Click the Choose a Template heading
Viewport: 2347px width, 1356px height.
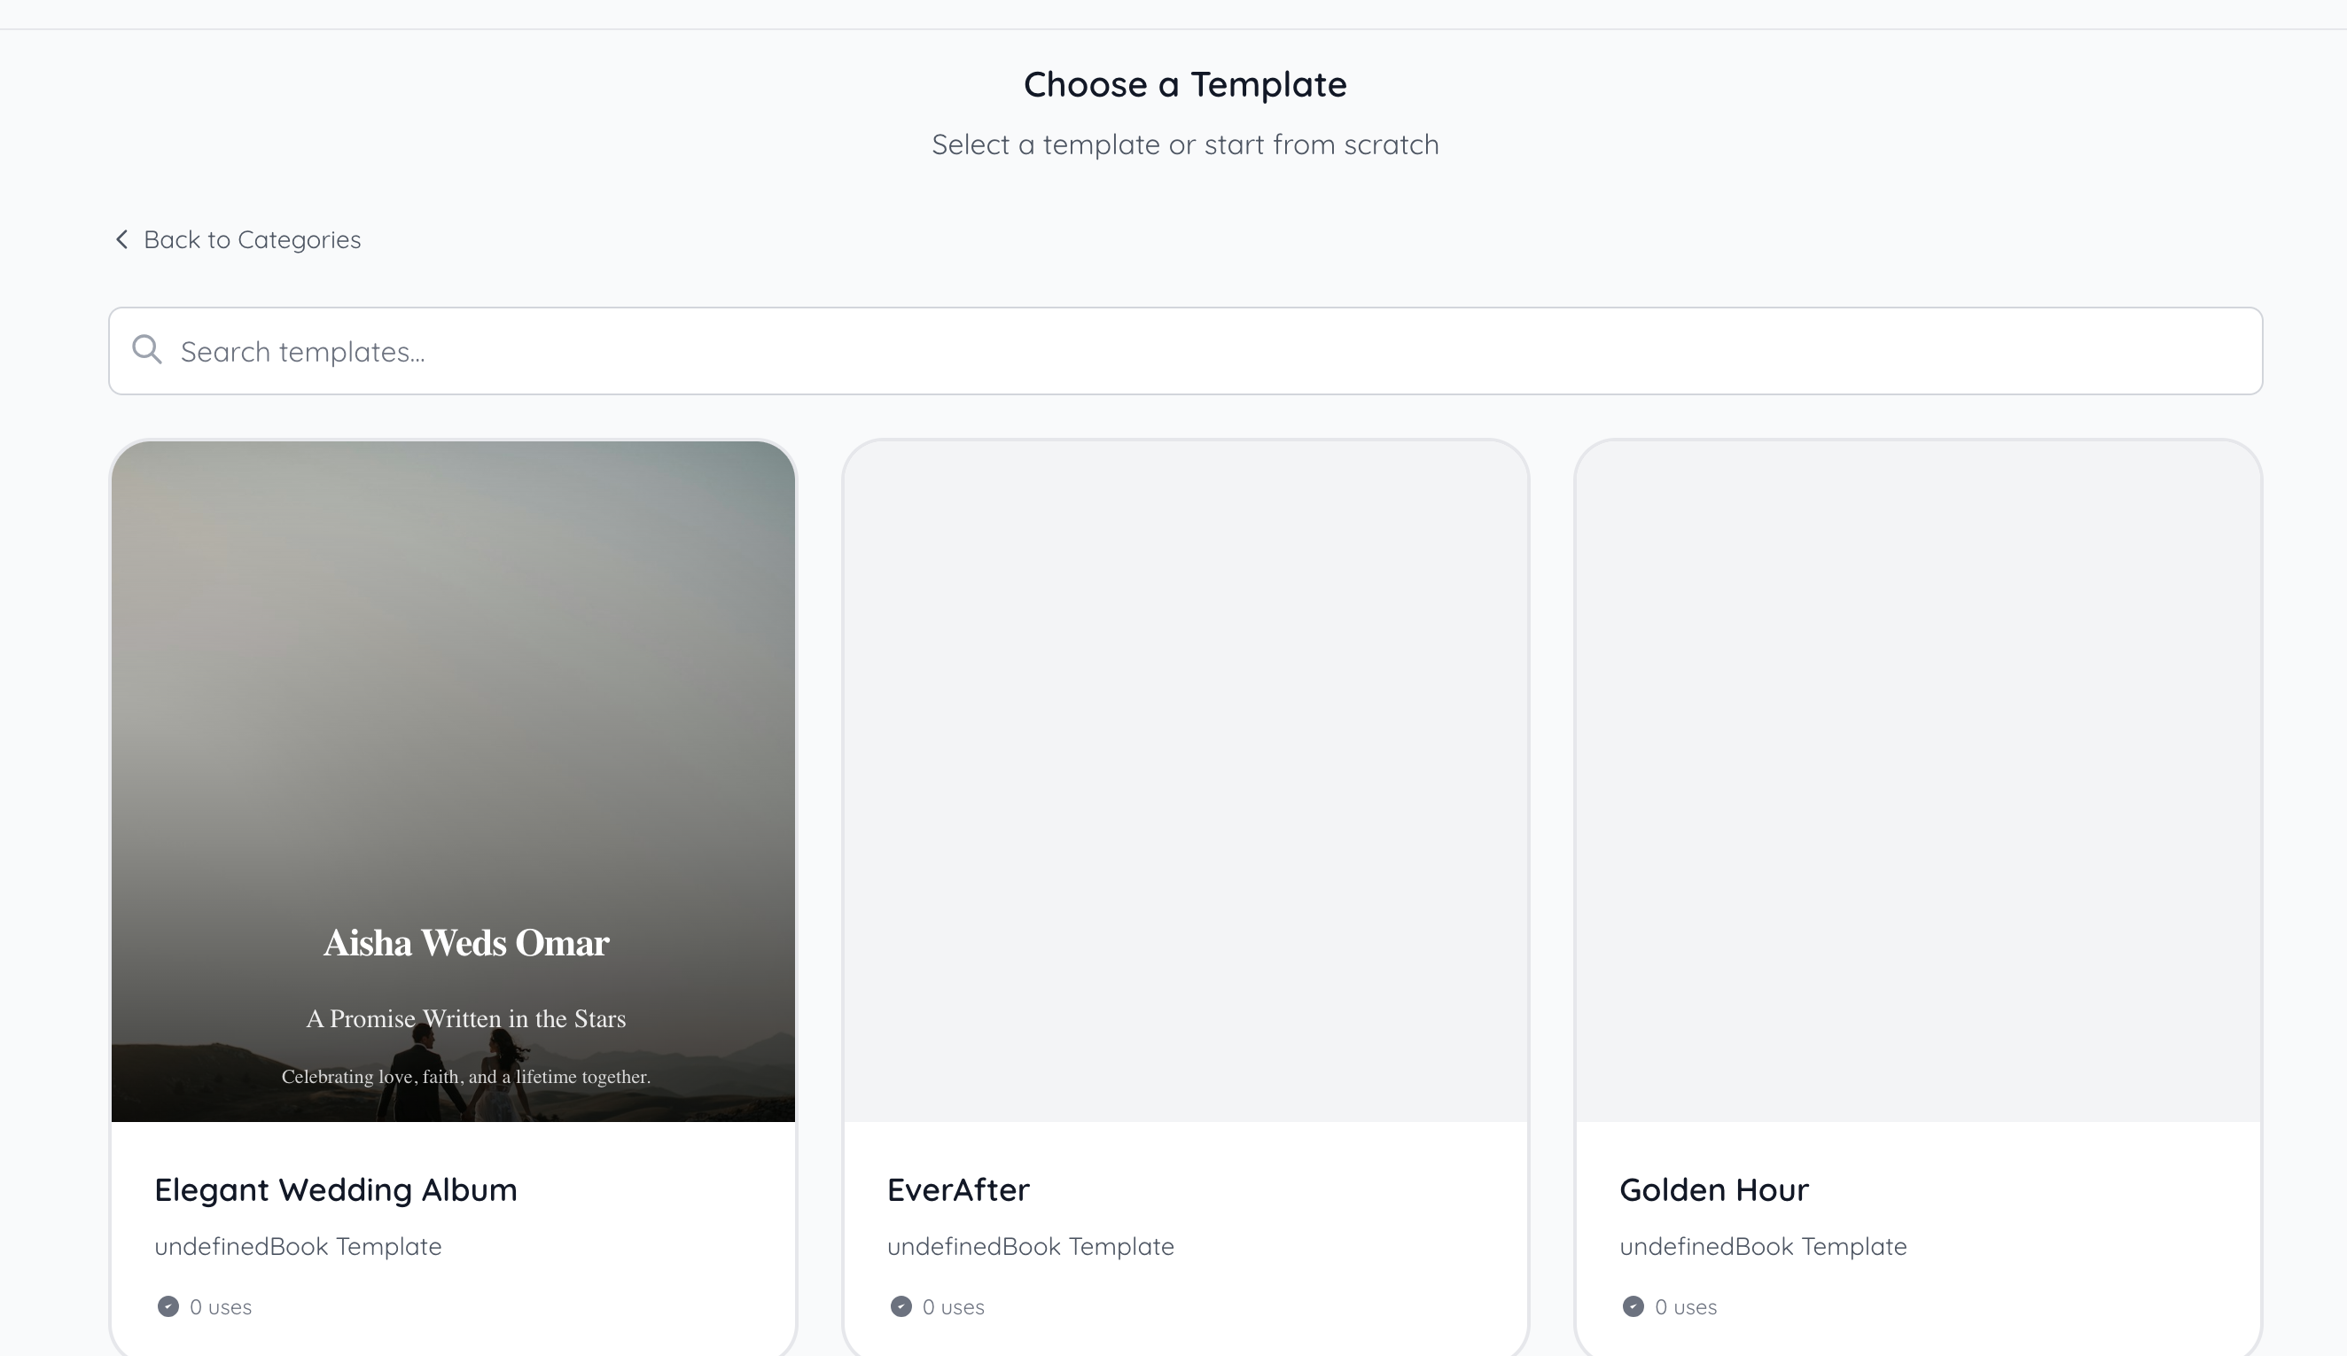click(1185, 85)
